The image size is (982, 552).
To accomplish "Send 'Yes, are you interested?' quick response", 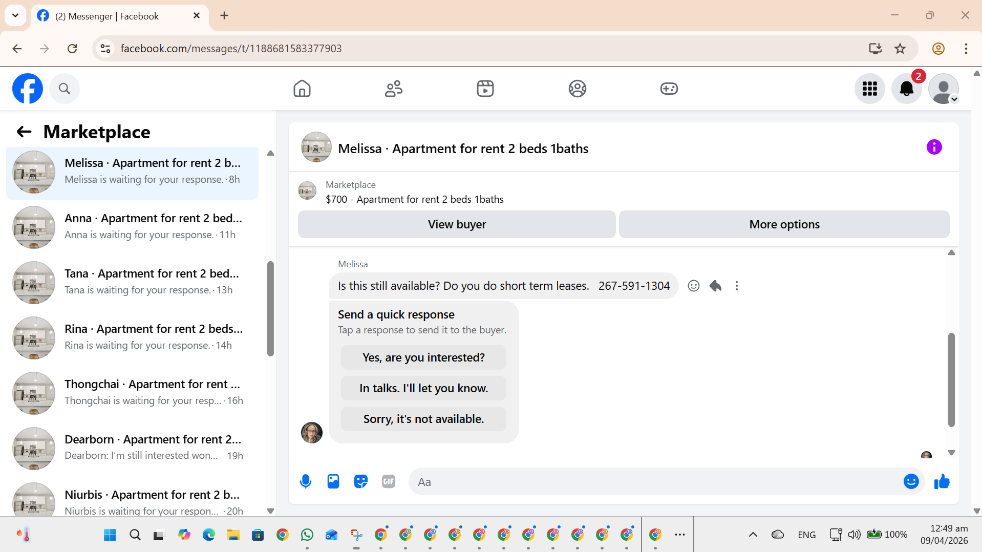I will point(423,357).
